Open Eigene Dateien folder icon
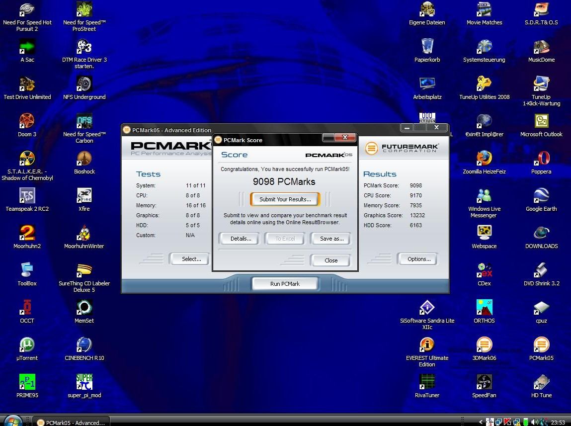 pyautogui.click(x=427, y=10)
